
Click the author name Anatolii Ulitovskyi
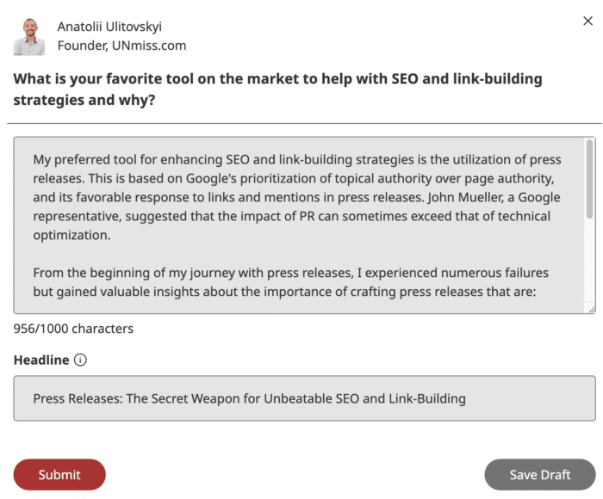point(109,27)
